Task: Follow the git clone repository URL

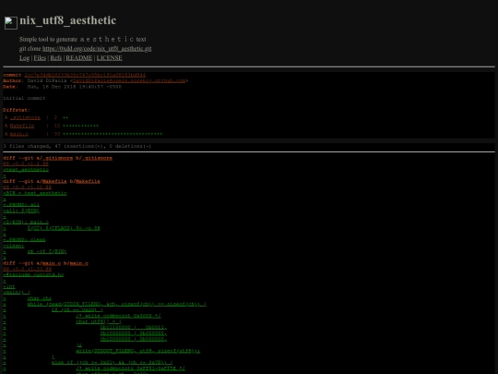Action: tap(97, 49)
